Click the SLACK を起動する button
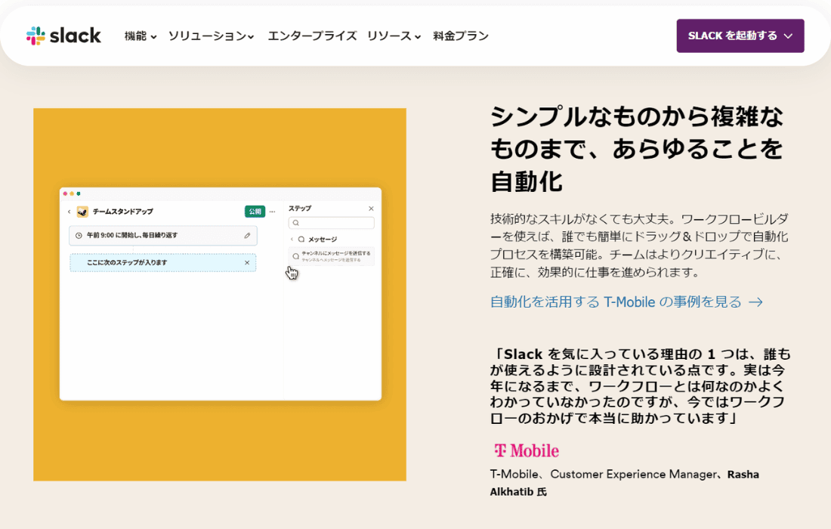This screenshot has width=831, height=529. tap(740, 36)
